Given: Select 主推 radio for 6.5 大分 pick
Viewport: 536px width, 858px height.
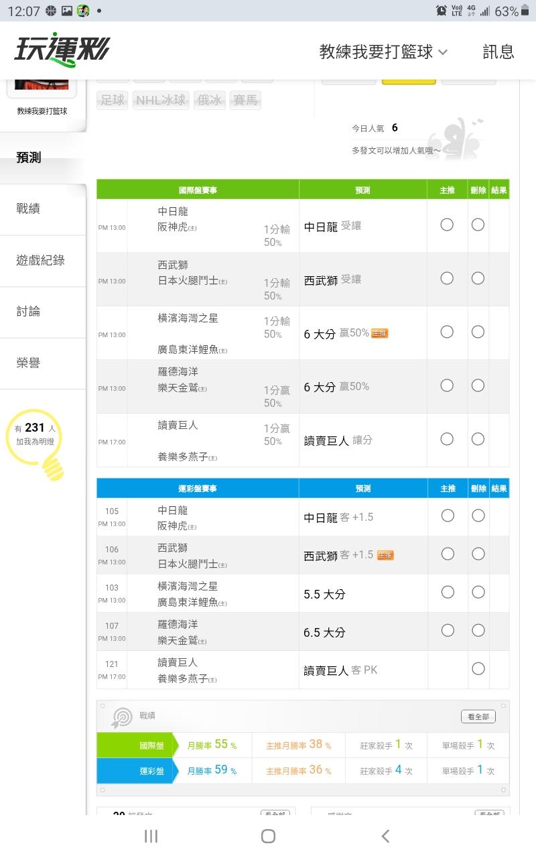Looking at the screenshot, I should (448, 630).
